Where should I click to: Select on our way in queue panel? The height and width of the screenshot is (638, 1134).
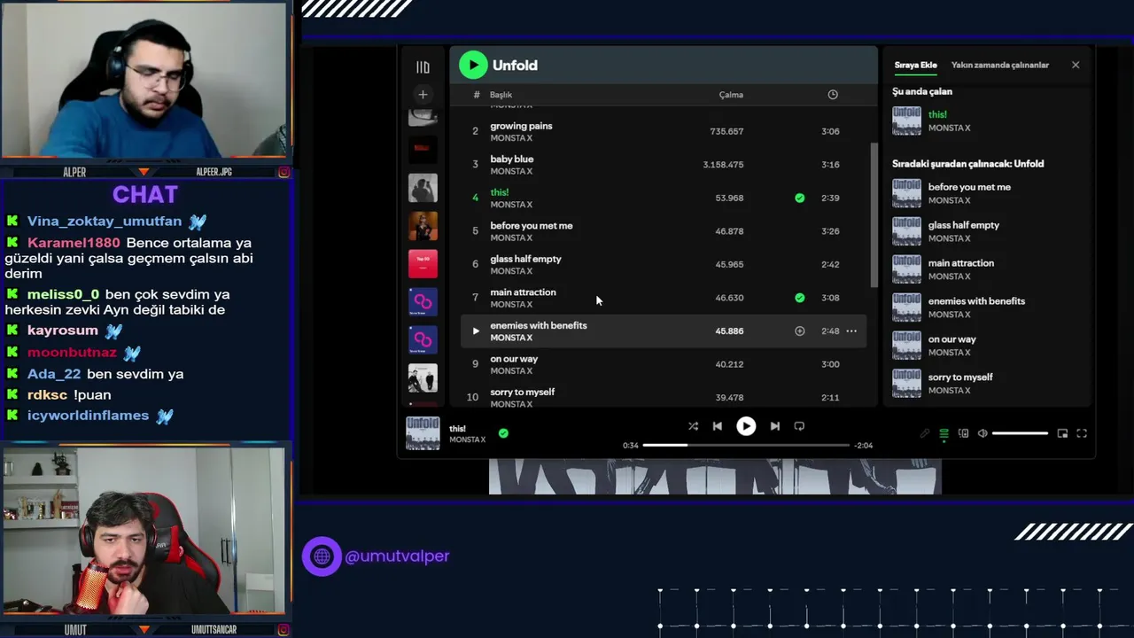989,346
